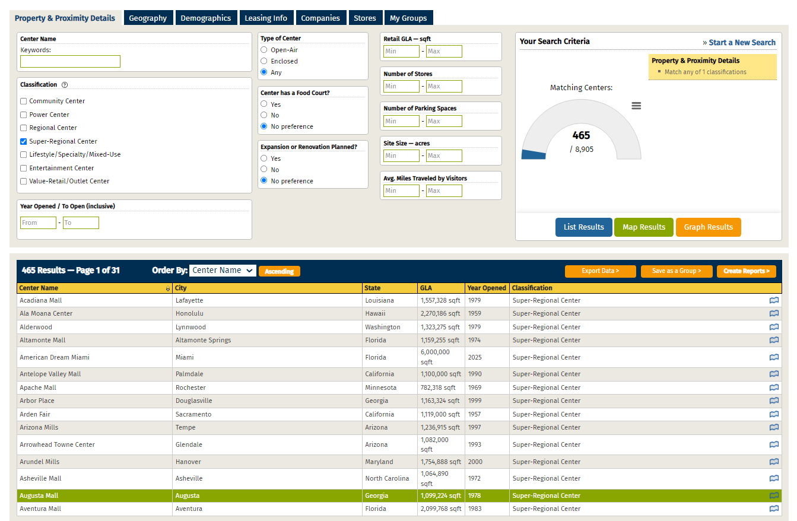The width and height of the screenshot is (797, 521).
Task: Click the Number of Stores Max field
Action: (444, 86)
